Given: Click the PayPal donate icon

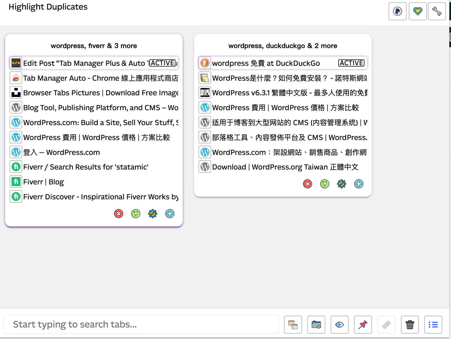Looking at the screenshot, I should point(397,11).
